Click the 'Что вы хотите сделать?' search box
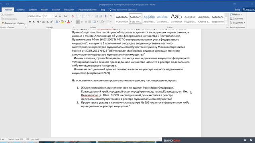 point(123,10)
